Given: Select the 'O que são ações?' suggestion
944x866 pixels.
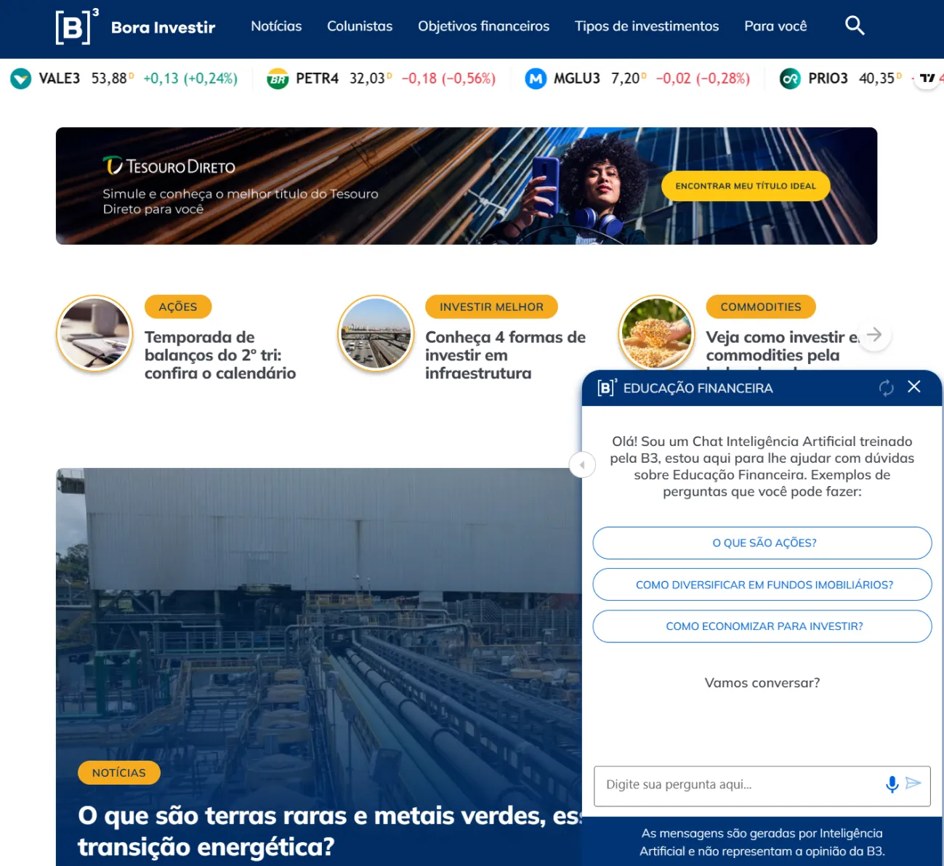Looking at the screenshot, I should point(762,543).
